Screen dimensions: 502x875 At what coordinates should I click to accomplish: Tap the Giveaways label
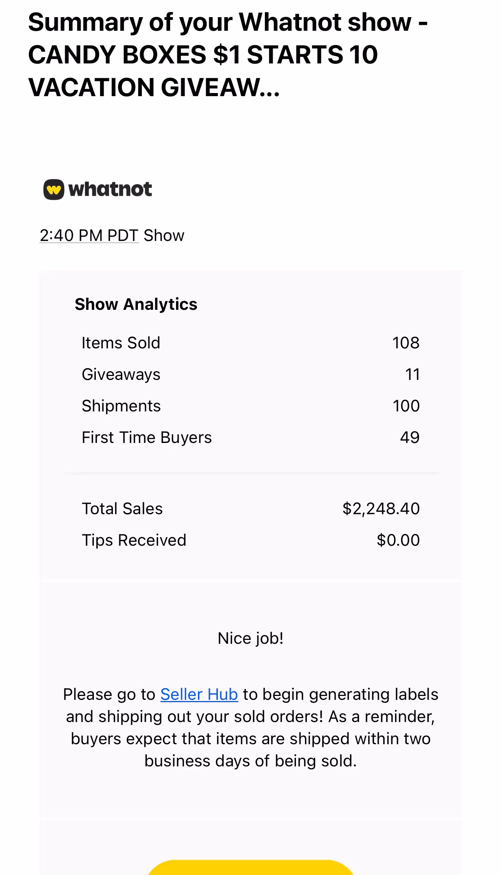click(121, 374)
